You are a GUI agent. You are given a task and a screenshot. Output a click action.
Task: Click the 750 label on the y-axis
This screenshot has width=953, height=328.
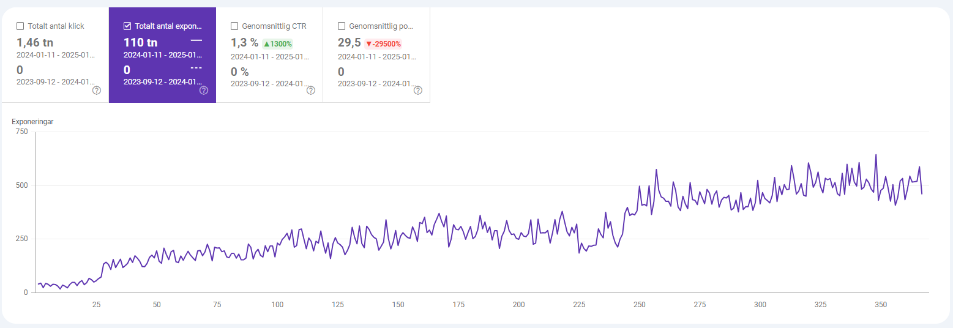(x=22, y=132)
